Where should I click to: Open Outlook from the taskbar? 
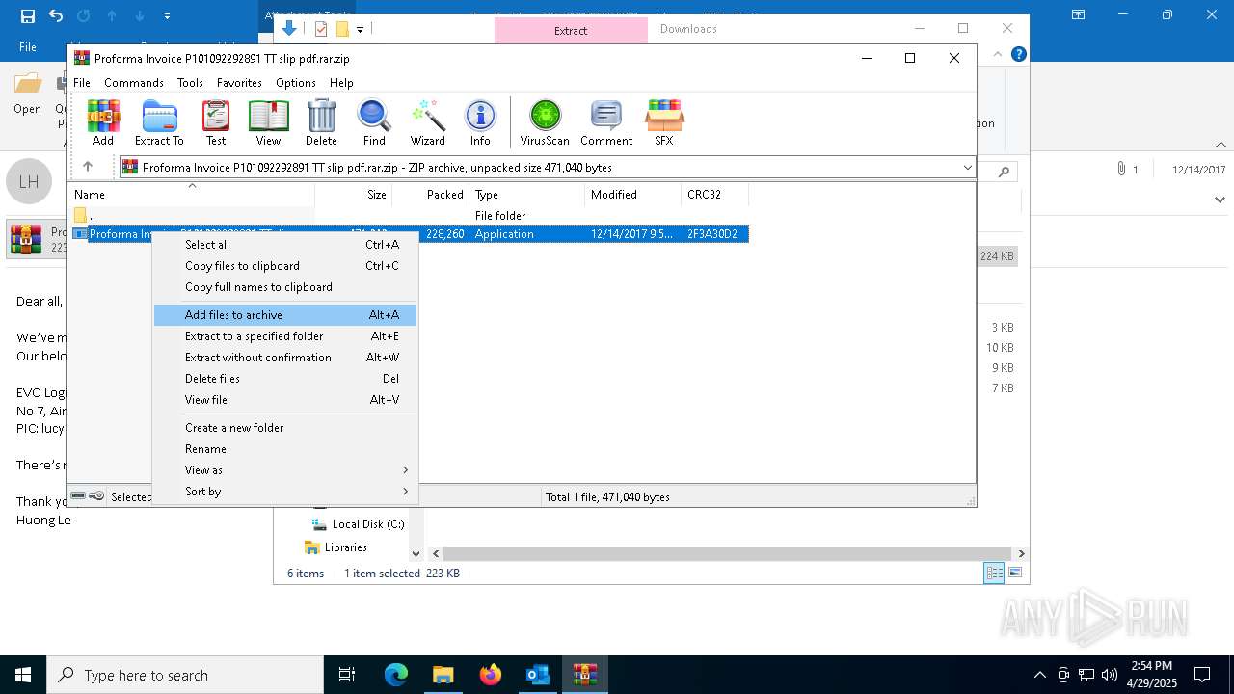coord(537,675)
